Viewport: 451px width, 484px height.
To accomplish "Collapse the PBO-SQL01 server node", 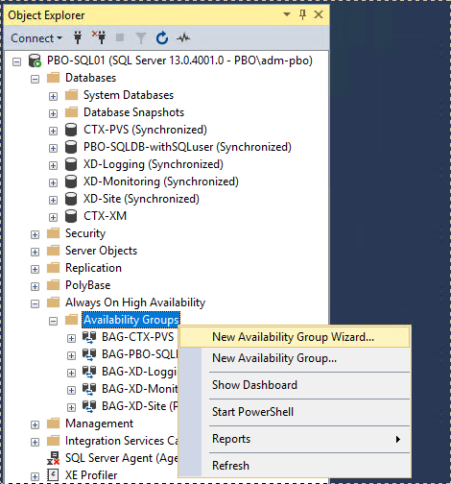I will [x=16, y=61].
